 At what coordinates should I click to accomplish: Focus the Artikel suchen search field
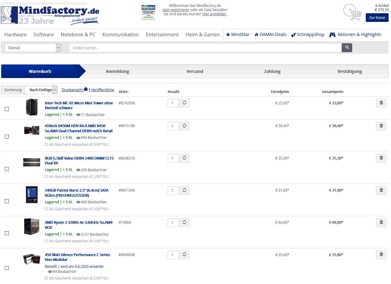point(205,48)
